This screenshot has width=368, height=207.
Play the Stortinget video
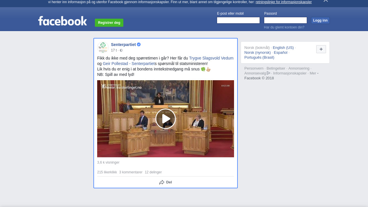[166, 119]
